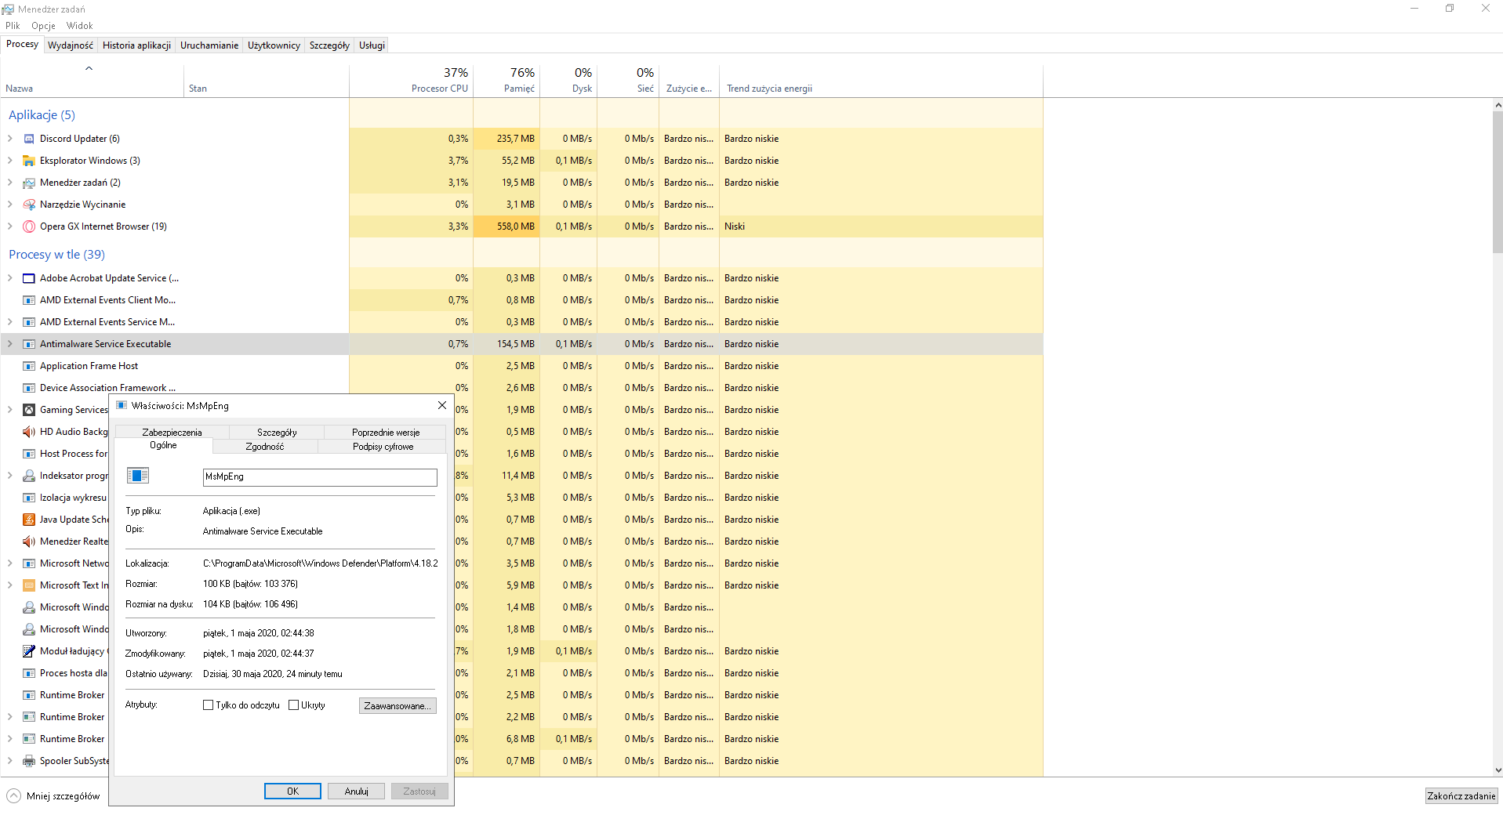Click the Application Frame Host icon
The image size is (1503, 815).
(29, 366)
